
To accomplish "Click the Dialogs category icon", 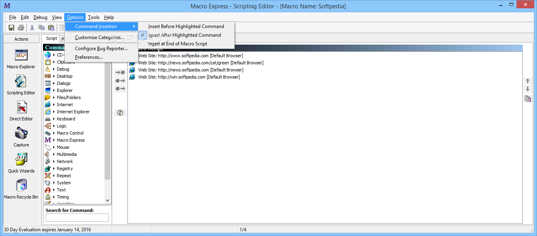I will (x=48, y=83).
